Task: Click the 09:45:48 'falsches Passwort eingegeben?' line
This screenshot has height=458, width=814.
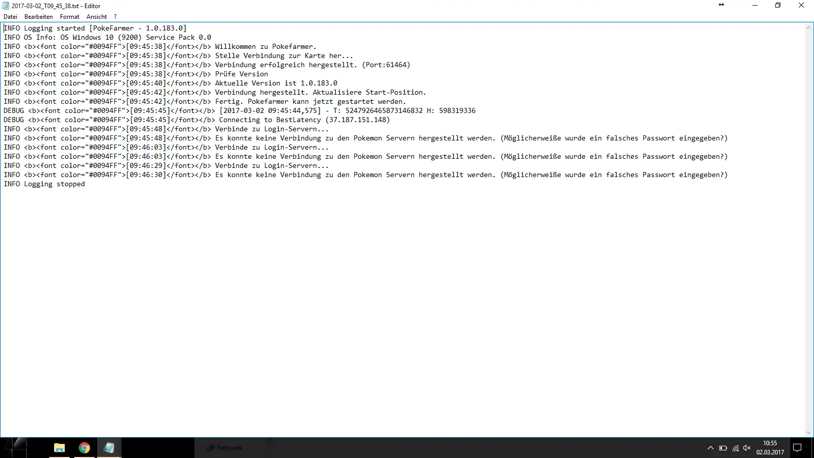Action: 365,138
